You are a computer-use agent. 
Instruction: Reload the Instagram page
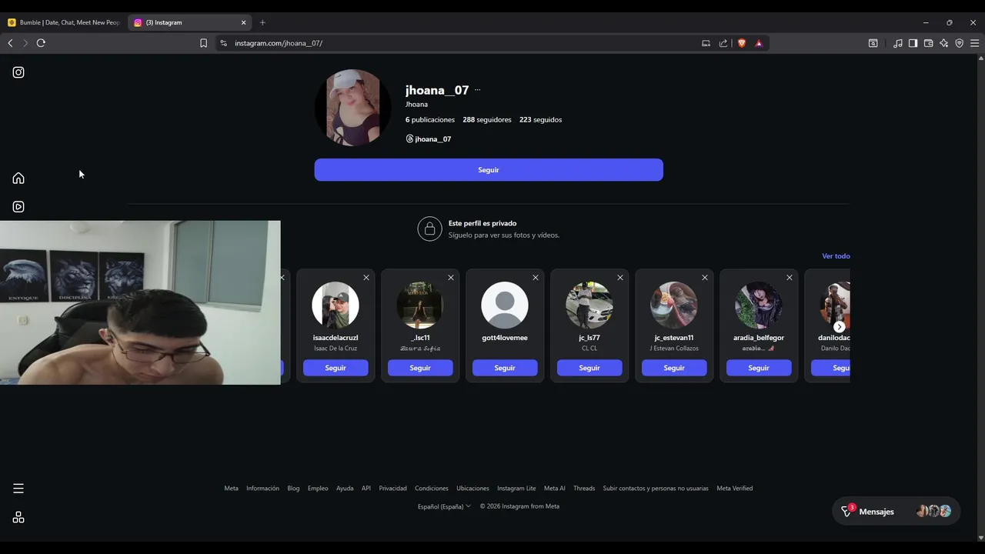(41, 43)
